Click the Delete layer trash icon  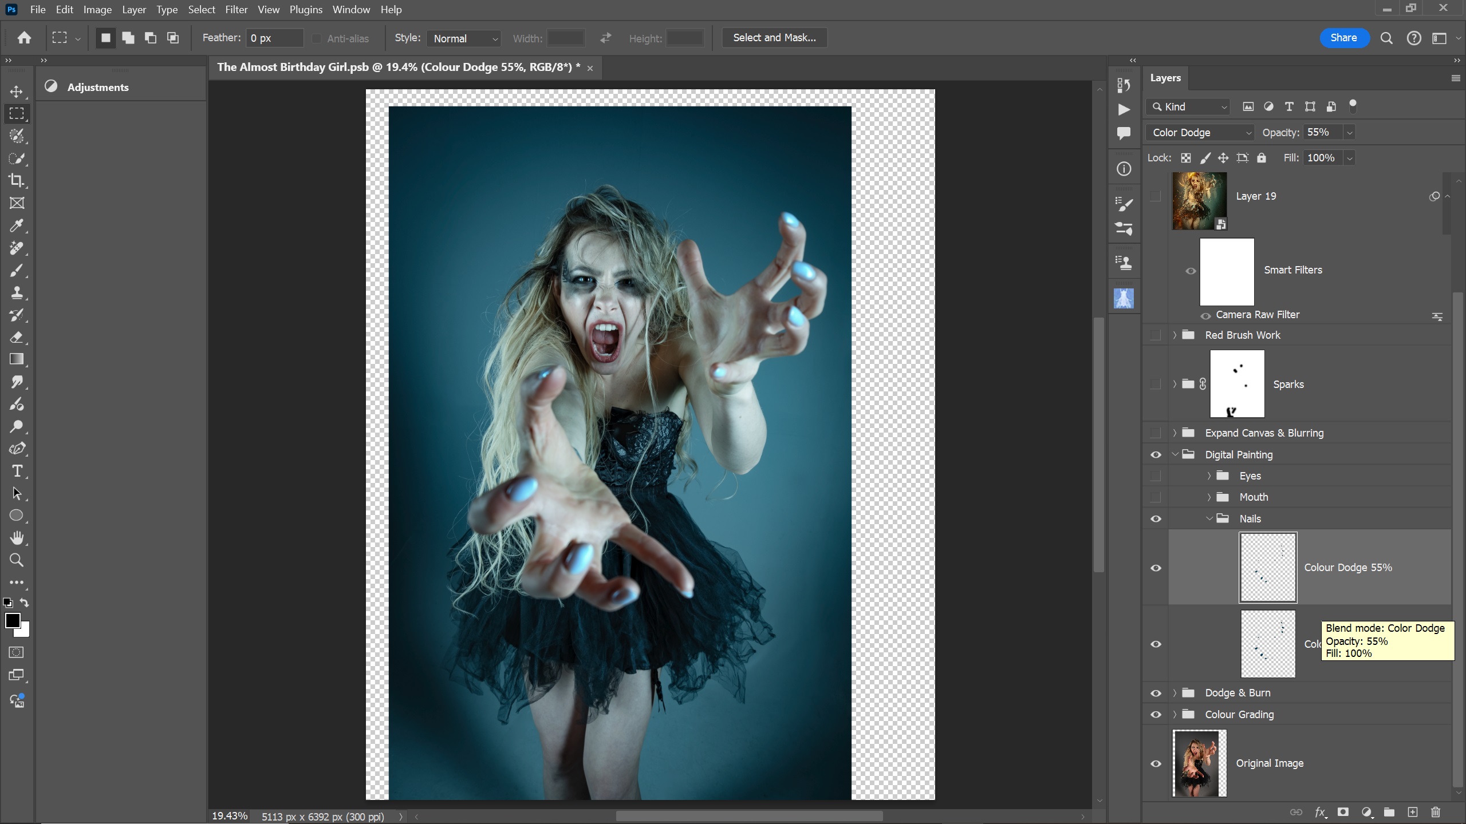tap(1436, 812)
